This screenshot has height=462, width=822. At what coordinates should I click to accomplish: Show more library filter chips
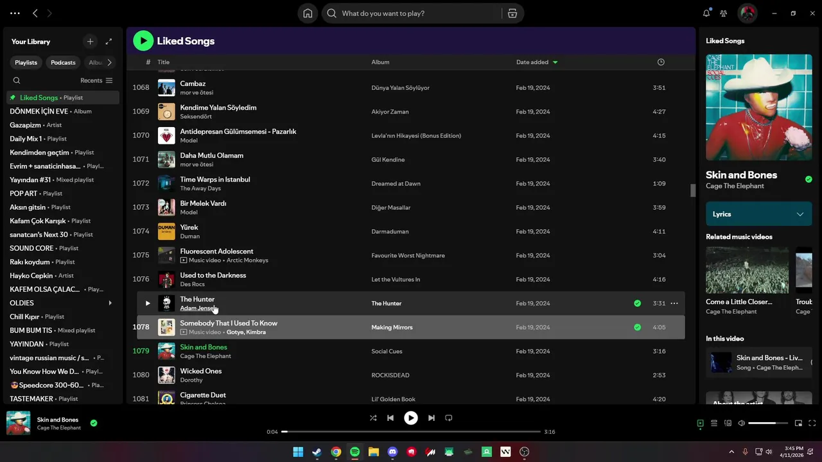pyautogui.click(x=109, y=62)
